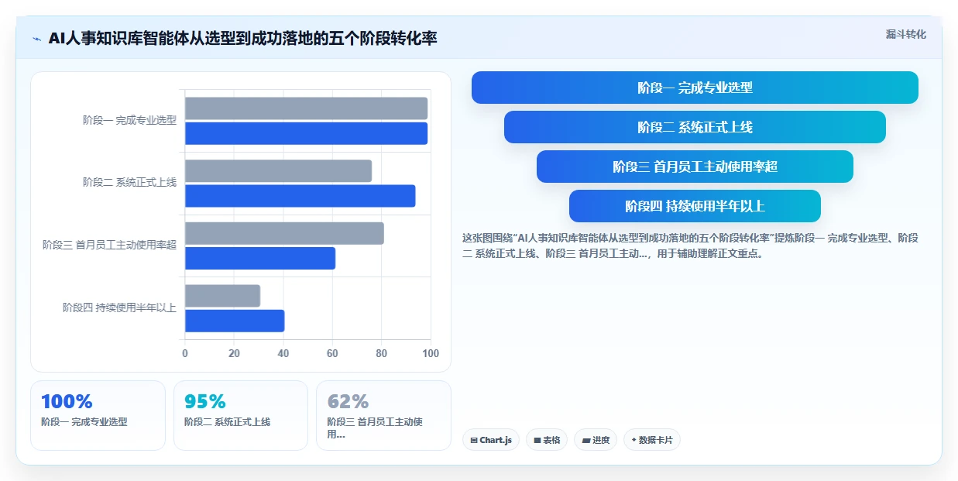Click the blue bar for 阶段四 持续使用半年以上
This screenshot has height=481, width=958.
(235, 321)
